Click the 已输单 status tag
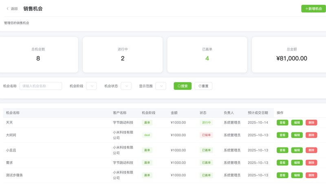 pos(206,135)
